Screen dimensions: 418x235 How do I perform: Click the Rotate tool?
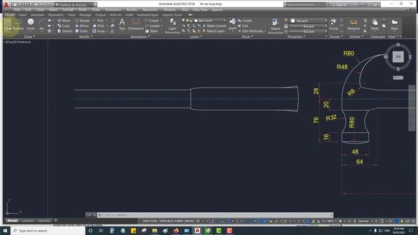coord(82,20)
